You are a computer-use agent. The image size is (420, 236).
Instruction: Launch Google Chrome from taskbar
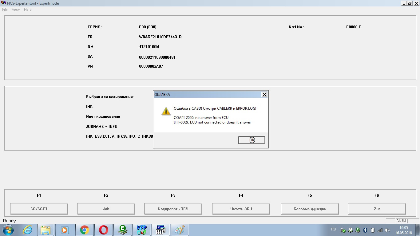click(x=84, y=230)
